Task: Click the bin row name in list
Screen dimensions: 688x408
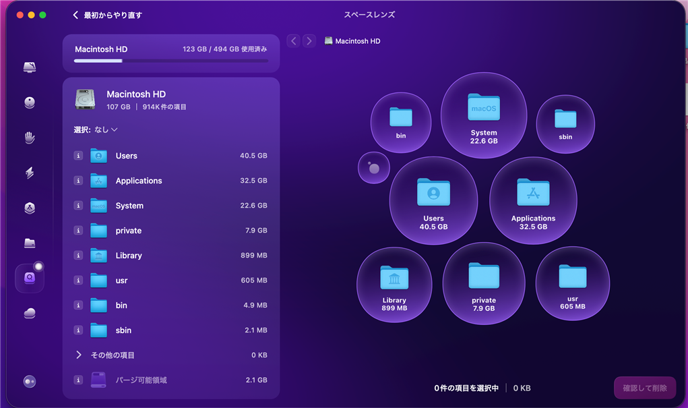Action: pyautogui.click(x=121, y=305)
